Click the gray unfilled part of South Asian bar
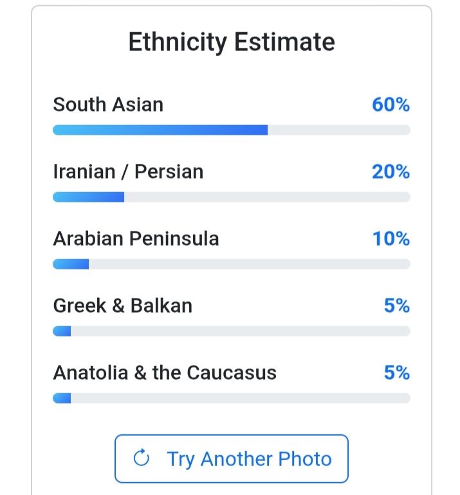Image resolution: width=460 pixels, height=495 pixels. (339, 130)
